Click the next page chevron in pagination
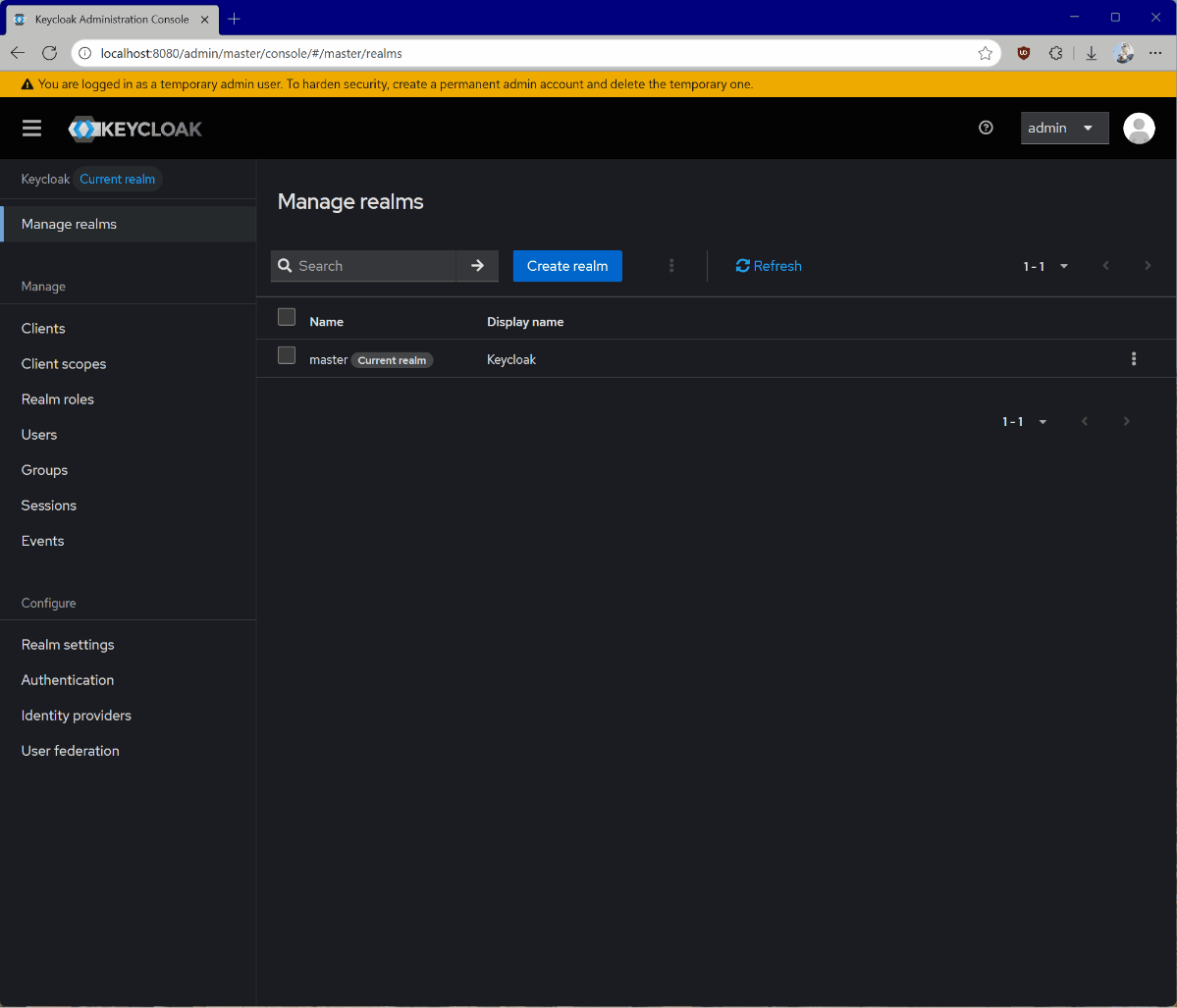Image resolution: width=1177 pixels, height=1008 pixels. (x=1148, y=266)
